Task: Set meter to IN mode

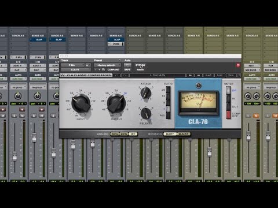Action: 228,98
